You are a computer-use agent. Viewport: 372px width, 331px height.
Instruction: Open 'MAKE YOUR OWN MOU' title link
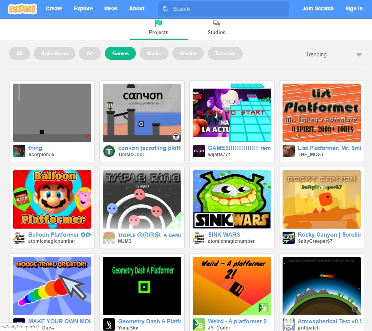point(60,321)
